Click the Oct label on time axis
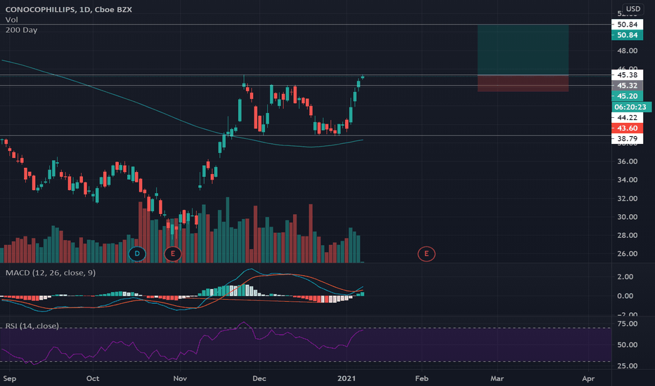 pos(93,378)
